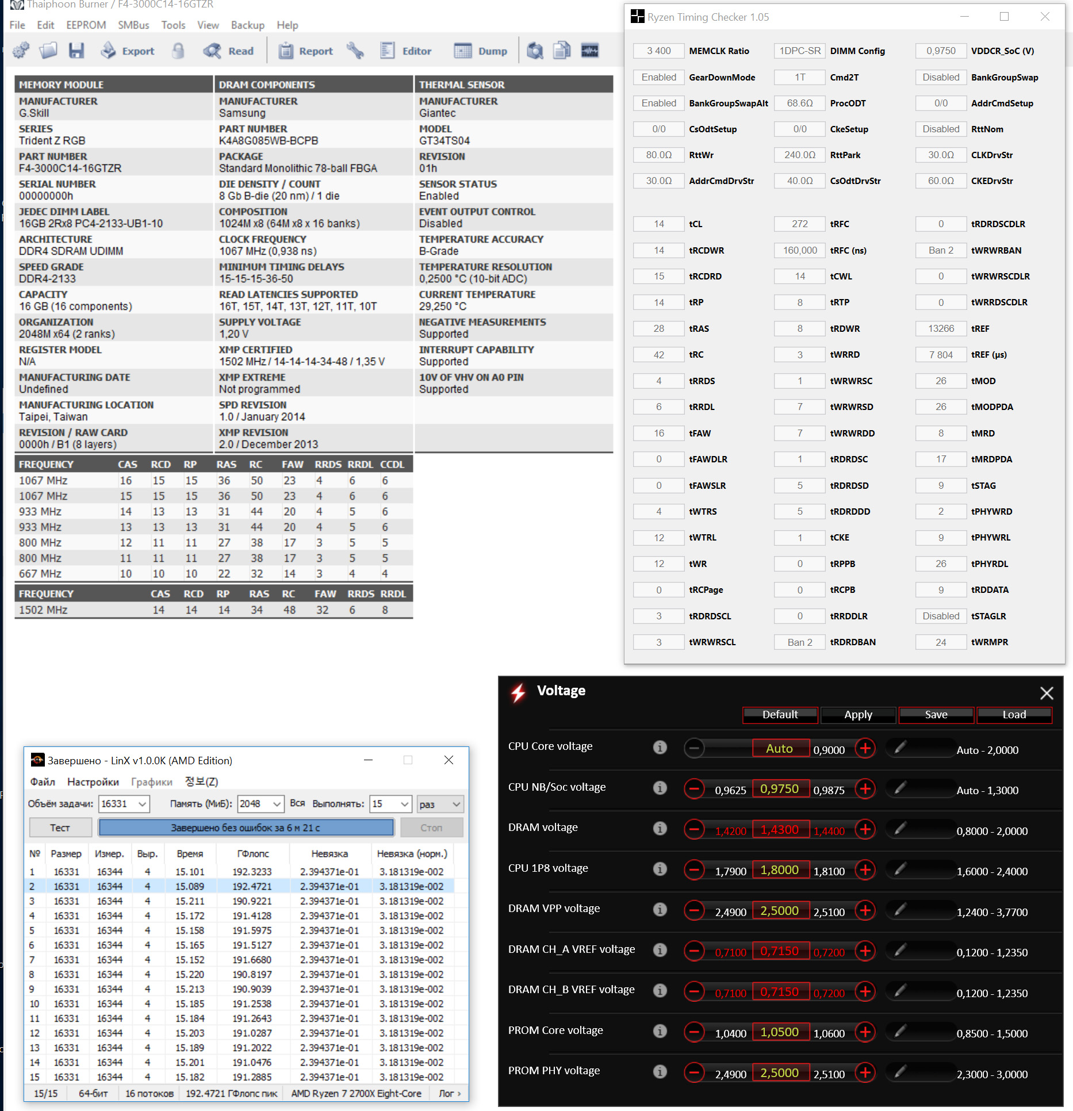
Task: Click the wrench tool icon in toolbar
Action: point(355,51)
